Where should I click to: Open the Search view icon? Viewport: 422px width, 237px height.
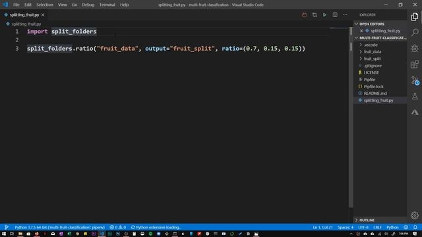[415, 32]
